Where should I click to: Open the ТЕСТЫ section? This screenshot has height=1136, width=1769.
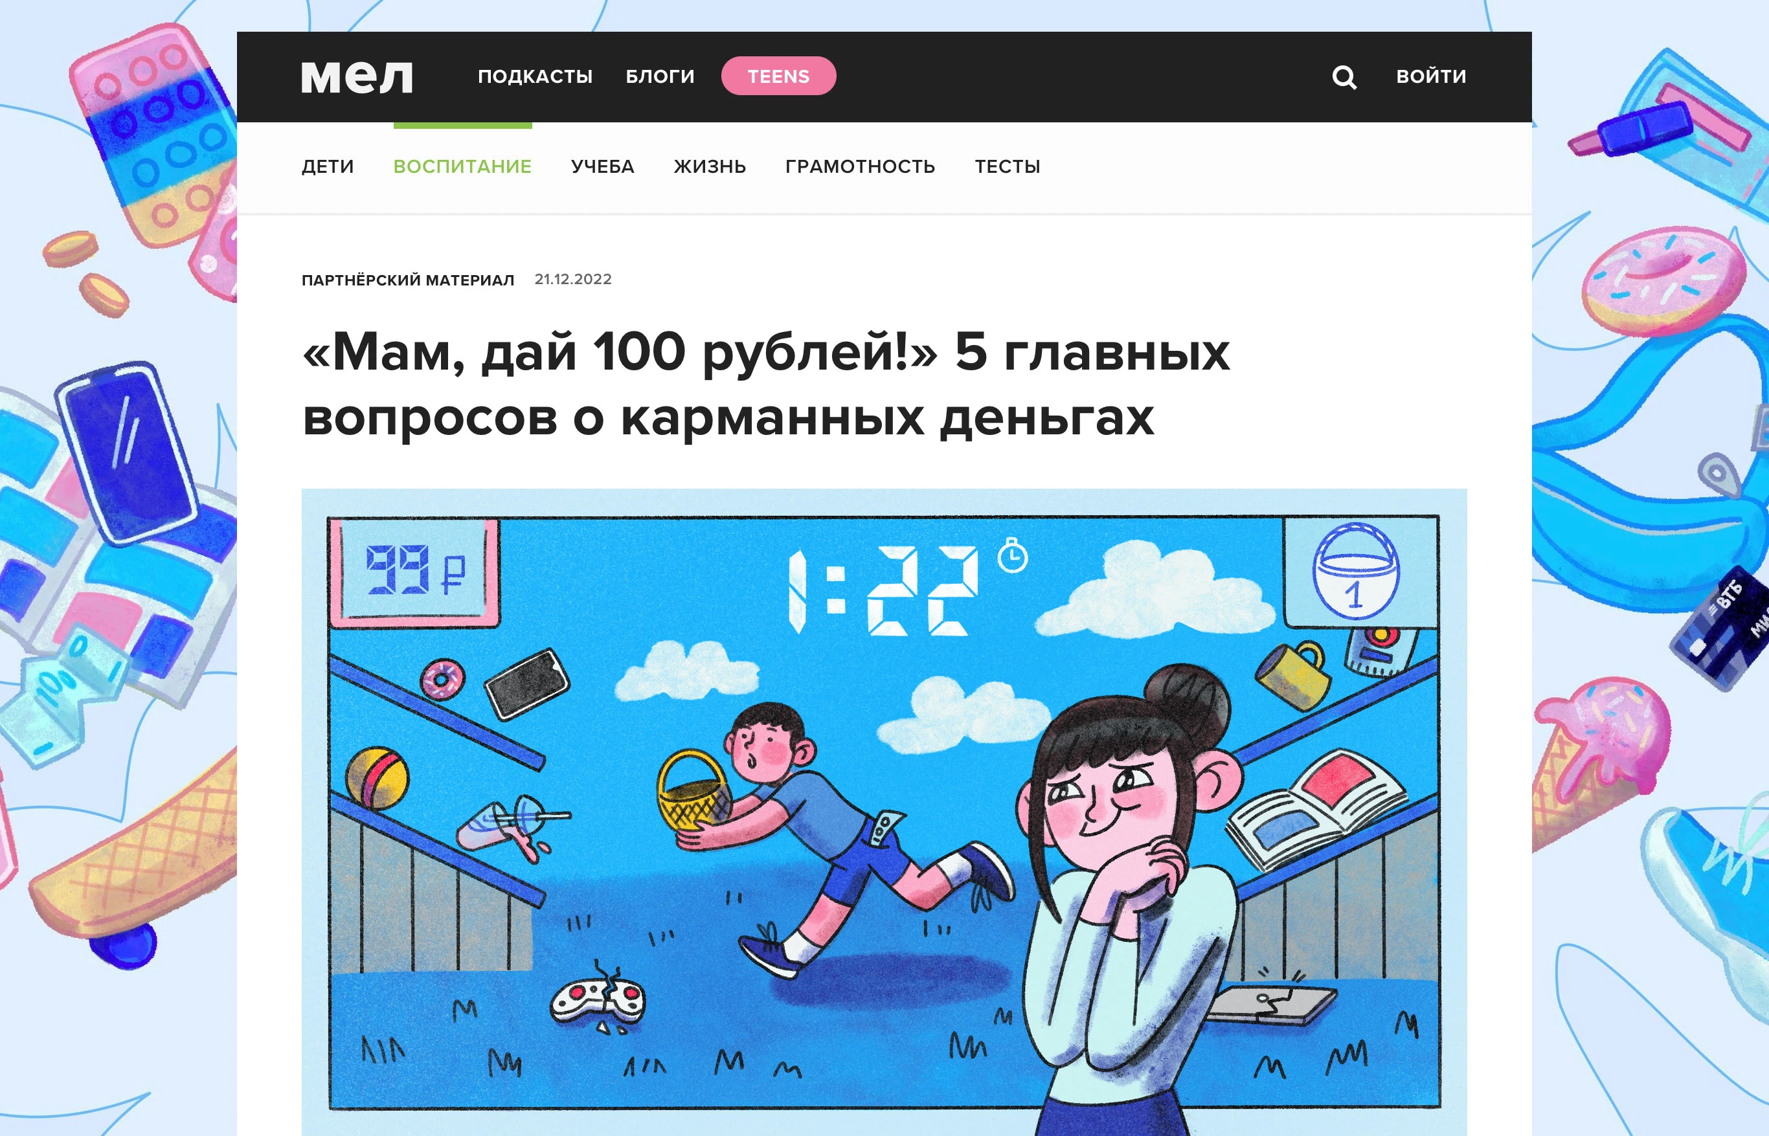click(1007, 167)
